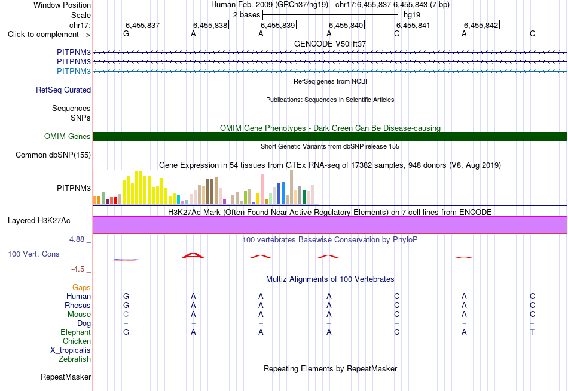Click the "-4.5" conservation lower scale value
568x391 pixels.
tap(78, 269)
